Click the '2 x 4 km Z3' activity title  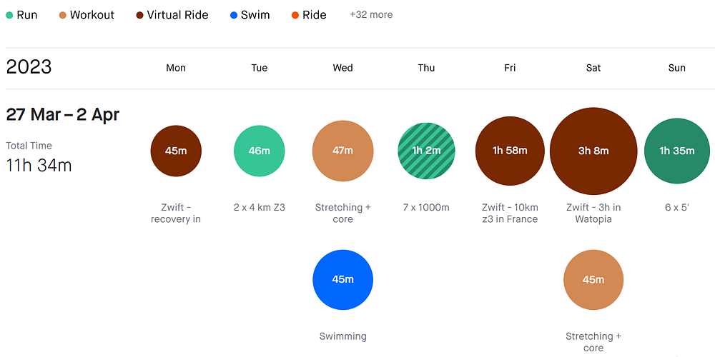[259, 208]
